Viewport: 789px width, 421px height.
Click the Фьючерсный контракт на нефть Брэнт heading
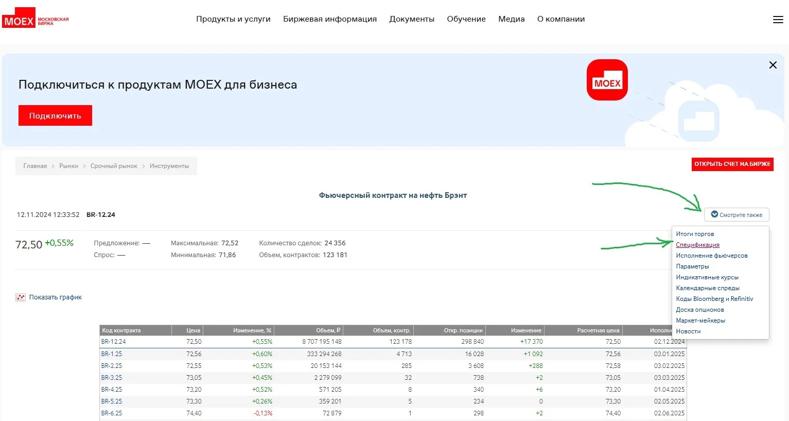pos(393,195)
